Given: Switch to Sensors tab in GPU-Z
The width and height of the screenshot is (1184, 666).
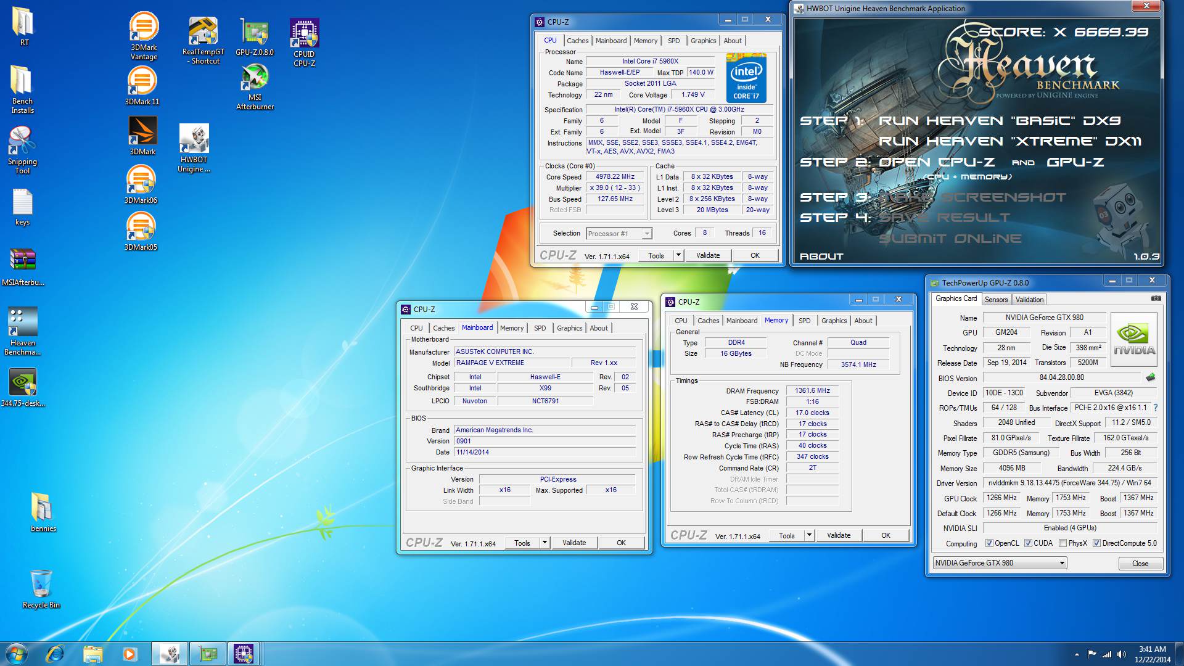Looking at the screenshot, I should click(996, 300).
